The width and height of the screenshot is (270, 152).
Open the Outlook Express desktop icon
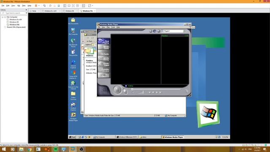[73, 106]
